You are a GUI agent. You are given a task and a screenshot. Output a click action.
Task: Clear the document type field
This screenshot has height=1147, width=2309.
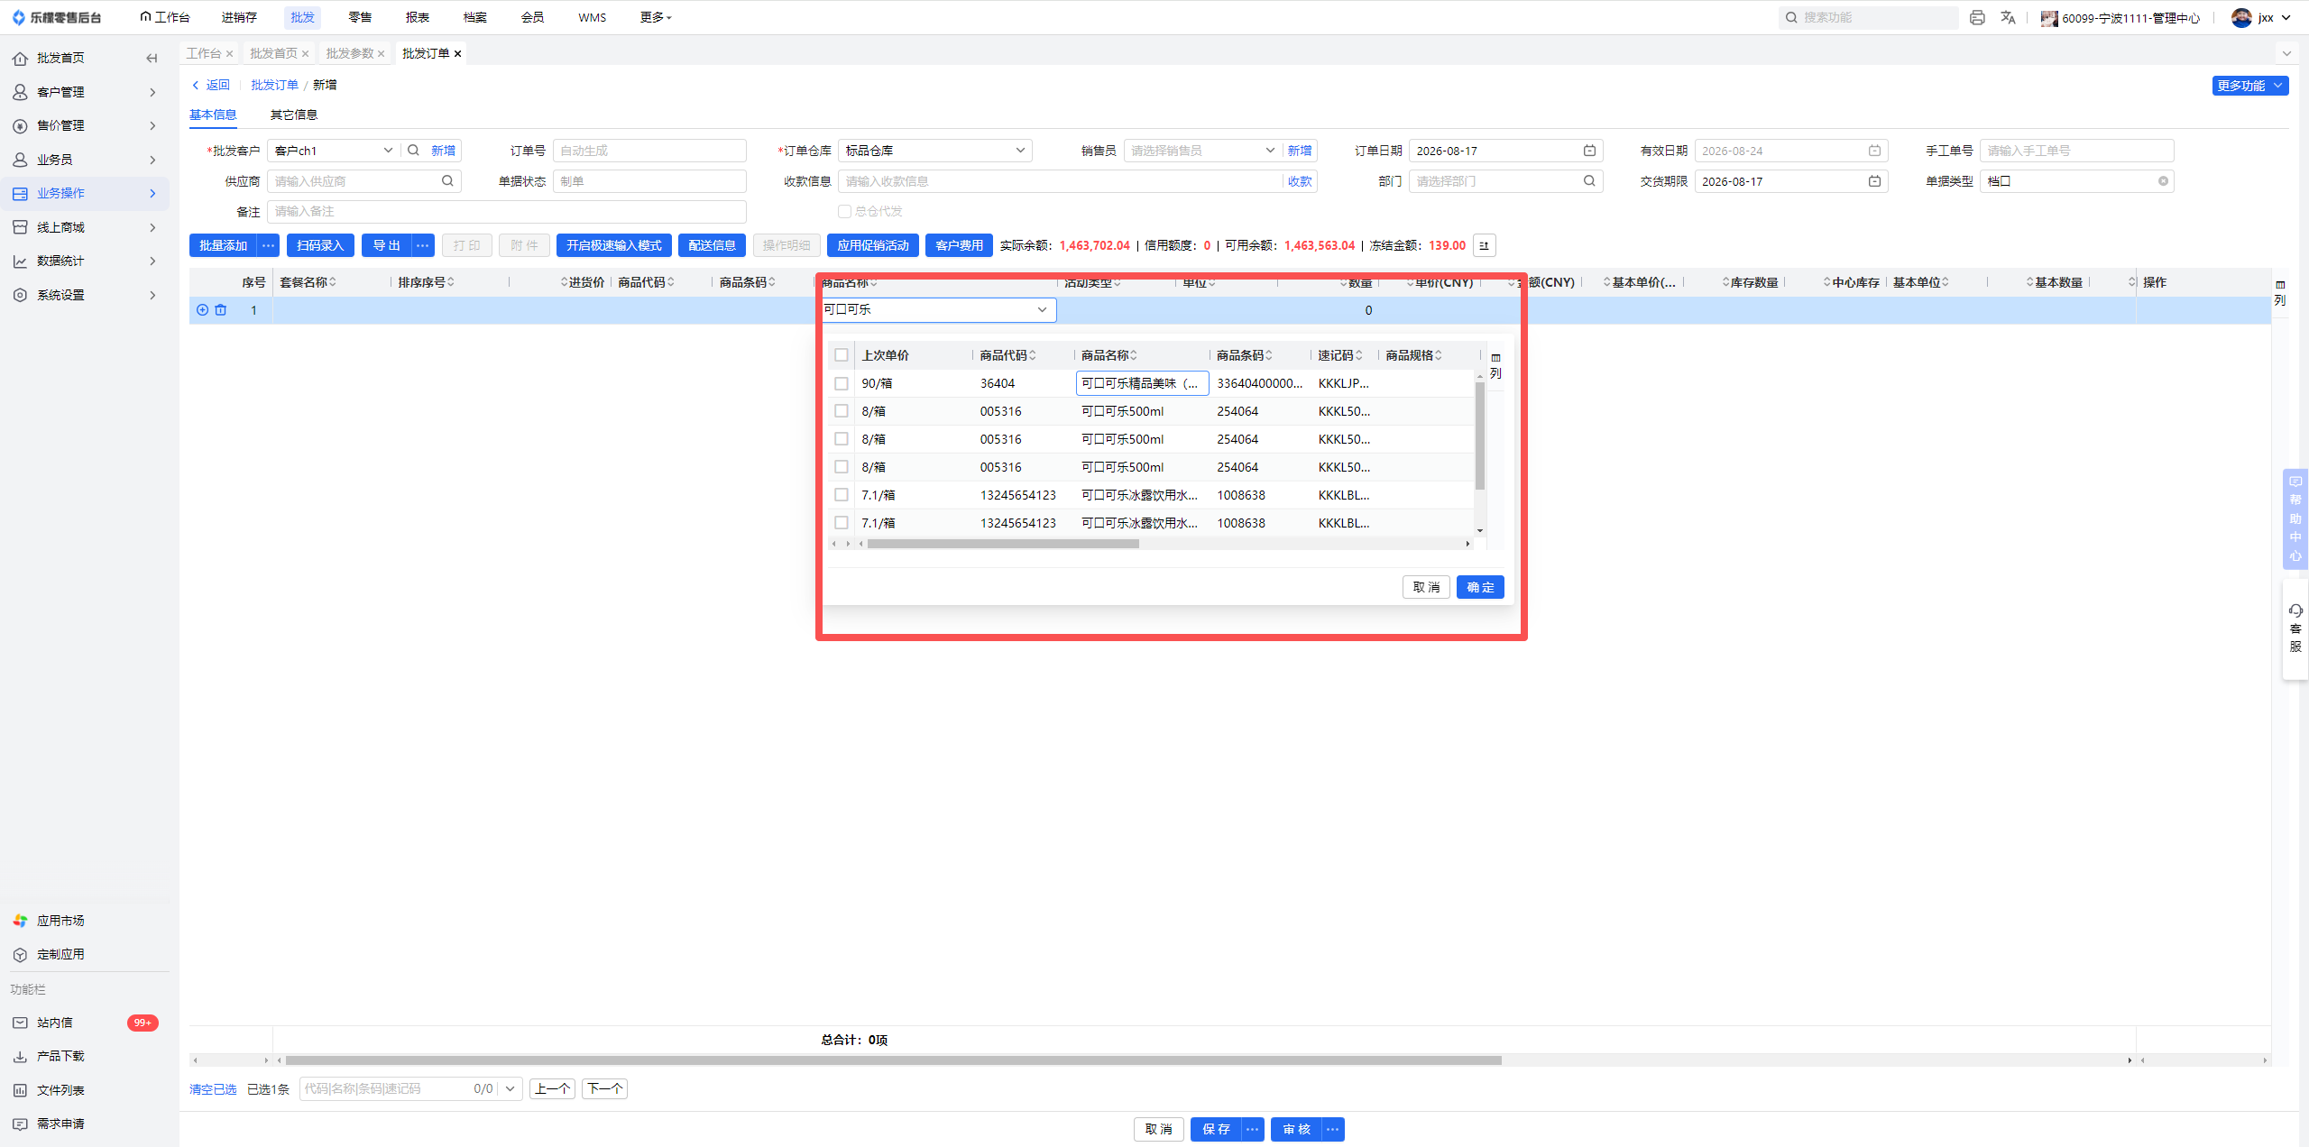pyautogui.click(x=2163, y=181)
